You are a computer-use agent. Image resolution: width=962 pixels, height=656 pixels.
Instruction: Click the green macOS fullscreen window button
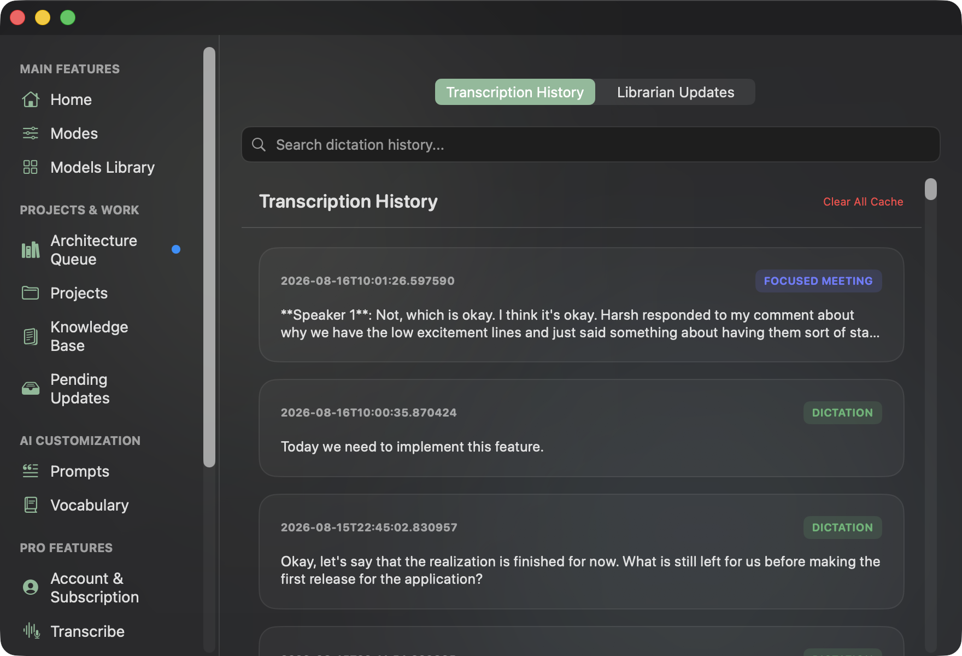click(x=68, y=17)
